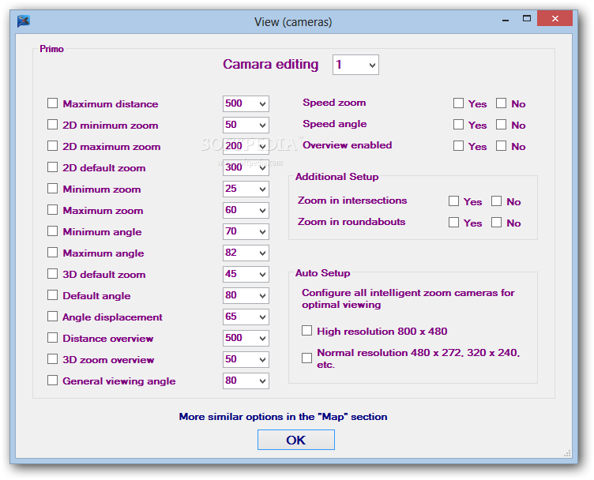Enable the Angle displacement checkbox

(52, 316)
